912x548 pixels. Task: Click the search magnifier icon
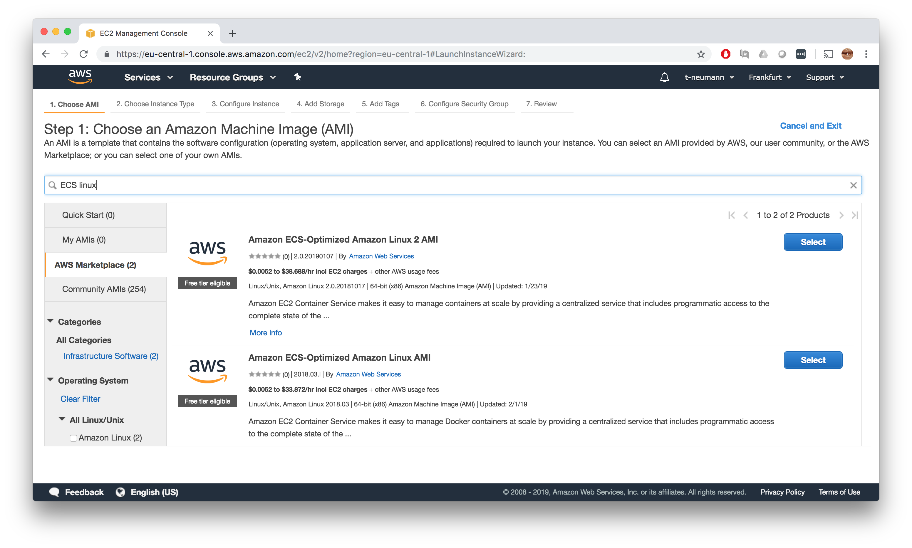[x=53, y=185]
